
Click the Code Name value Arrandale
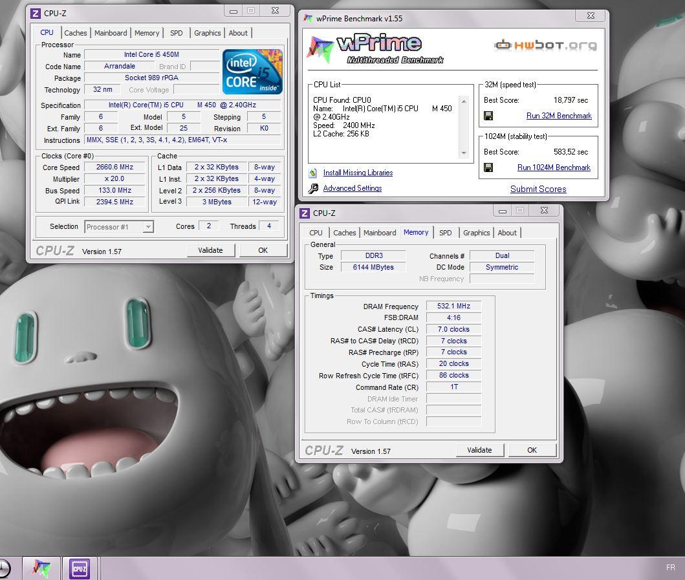(119, 67)
